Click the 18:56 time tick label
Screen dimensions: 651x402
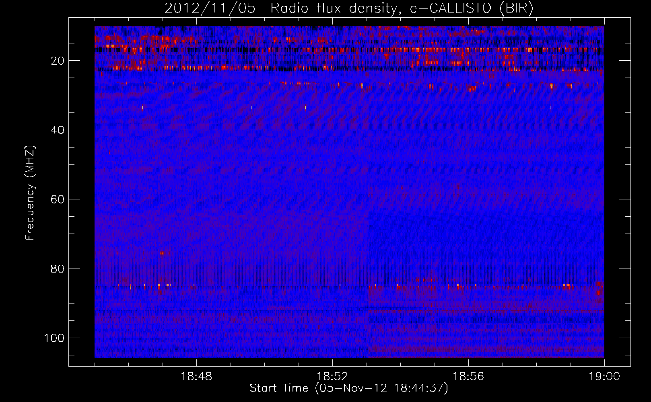[x=468, y=377]
